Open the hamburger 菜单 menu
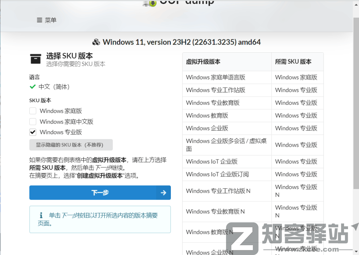359x255 pixels. point(47,20)
